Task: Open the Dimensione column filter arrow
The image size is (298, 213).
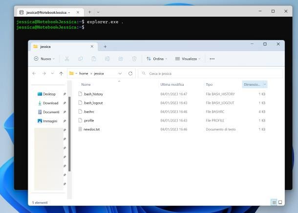Action: (x=265, y=84)
